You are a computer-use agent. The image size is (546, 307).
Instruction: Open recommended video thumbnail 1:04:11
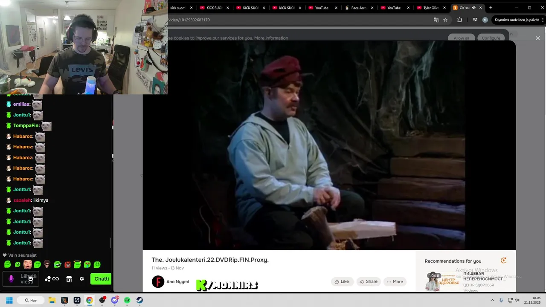point(442,282)
